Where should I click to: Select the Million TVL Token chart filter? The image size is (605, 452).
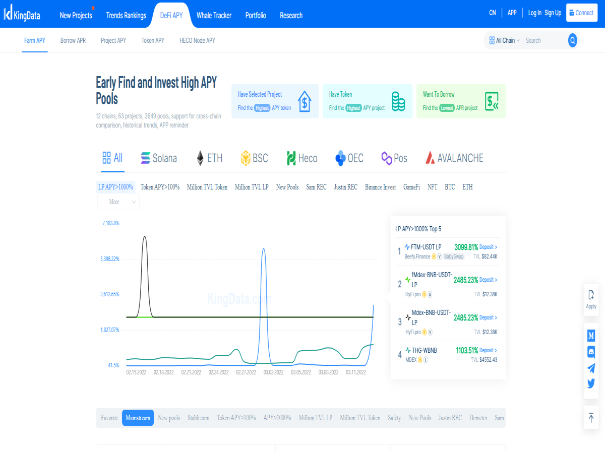(207, 187)
